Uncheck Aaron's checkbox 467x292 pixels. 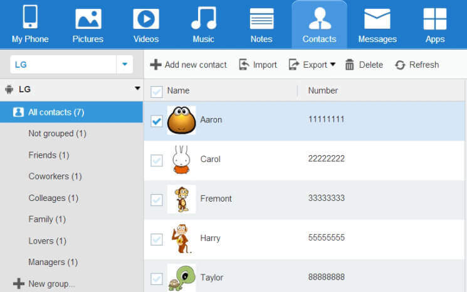pyautogui.click(x=156, y=121)
